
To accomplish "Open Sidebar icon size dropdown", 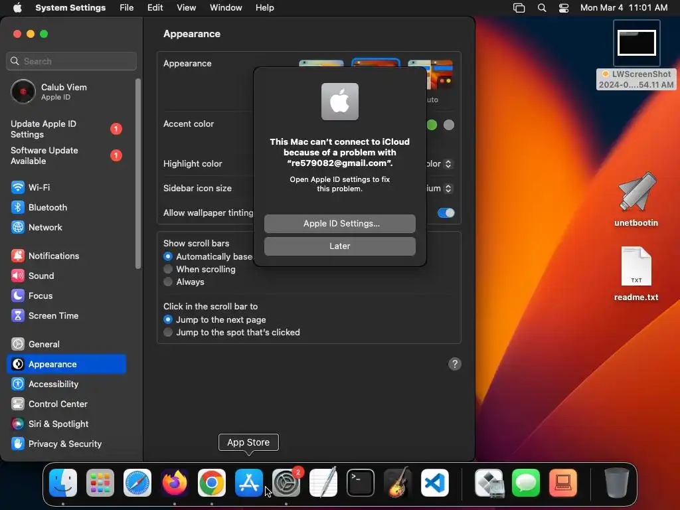I will tap(448, 189).
